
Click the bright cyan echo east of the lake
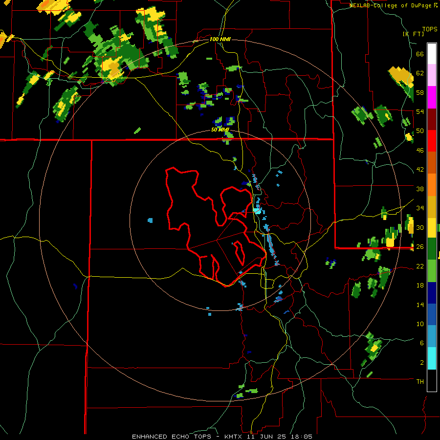(x=257, y=211)
